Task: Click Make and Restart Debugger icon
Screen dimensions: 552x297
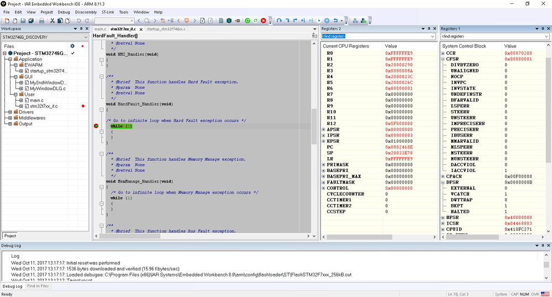Action: [x=248, y=21]
